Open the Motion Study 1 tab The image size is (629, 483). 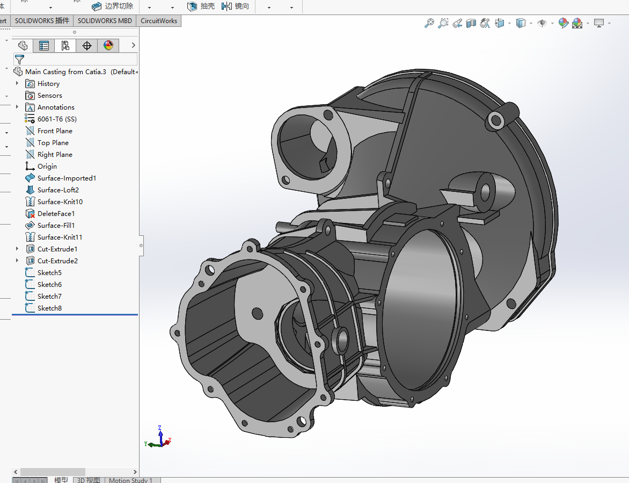click(x=130, y=480)
